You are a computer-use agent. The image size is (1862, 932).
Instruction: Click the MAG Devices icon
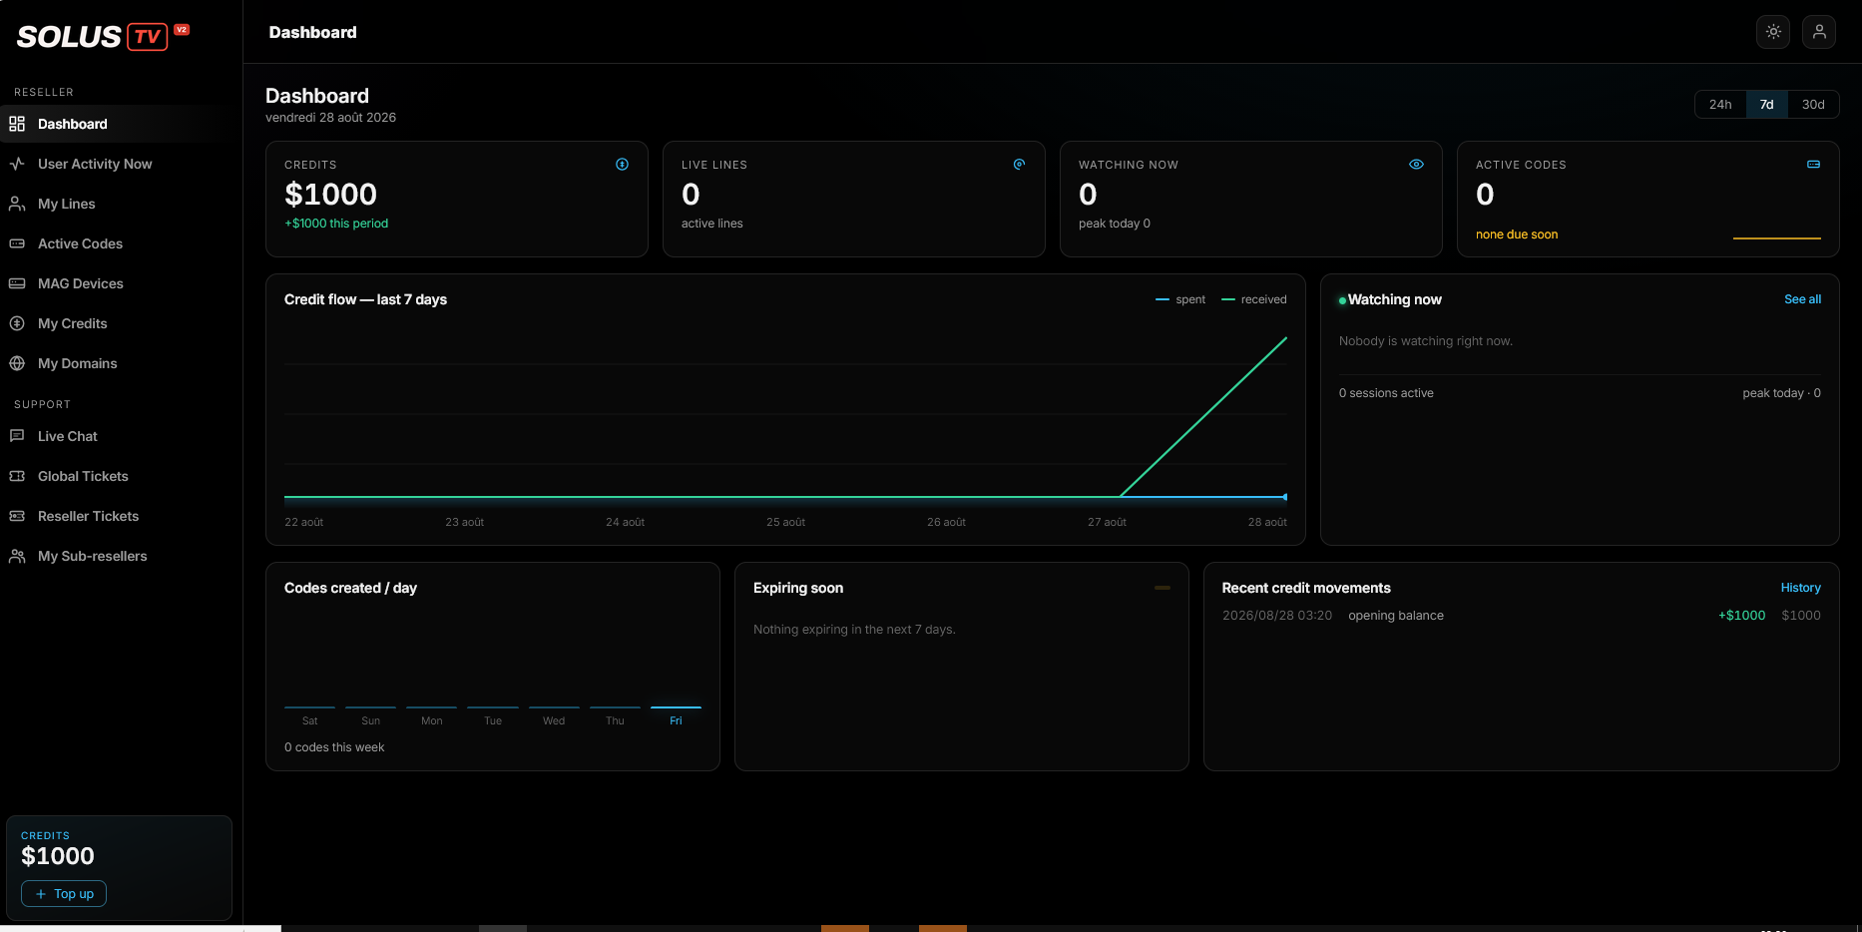(17, 283)
